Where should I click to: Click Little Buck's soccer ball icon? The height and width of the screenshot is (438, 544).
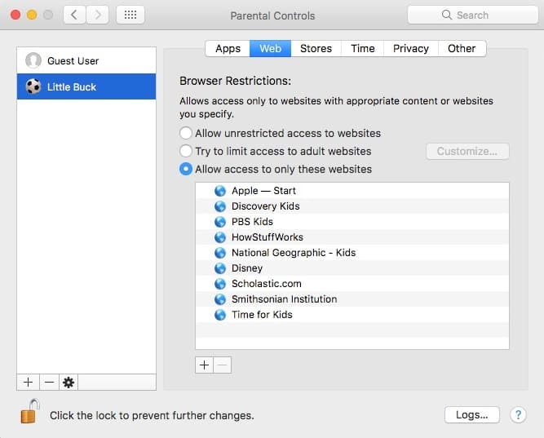[33, 86]
